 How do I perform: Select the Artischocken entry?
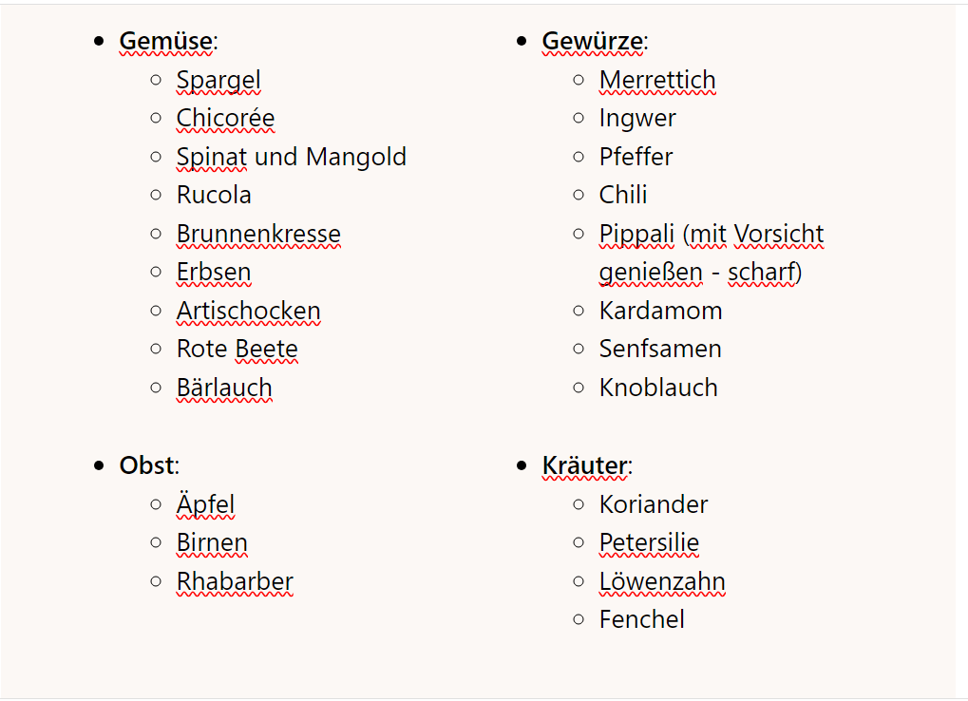coord(248,312)
